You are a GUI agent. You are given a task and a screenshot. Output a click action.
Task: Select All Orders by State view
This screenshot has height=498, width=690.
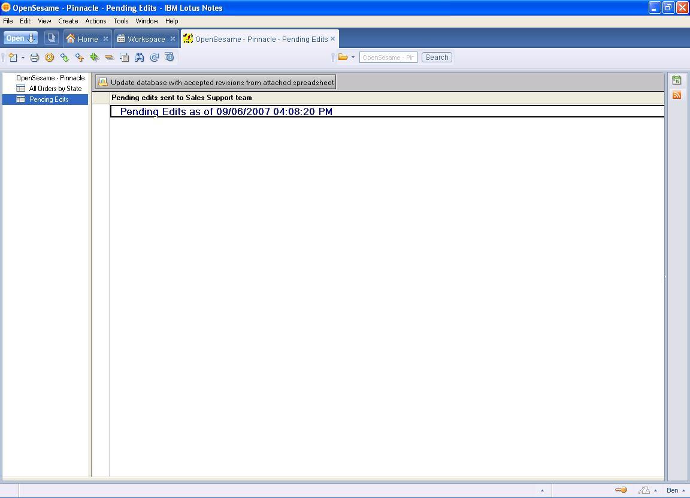[55, 89]
